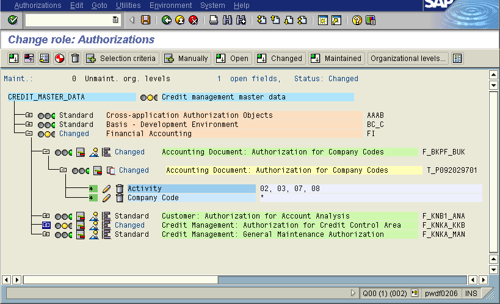Open the Utilities menu
Viewport: 500px width, 304px height.
click(128, 5)
